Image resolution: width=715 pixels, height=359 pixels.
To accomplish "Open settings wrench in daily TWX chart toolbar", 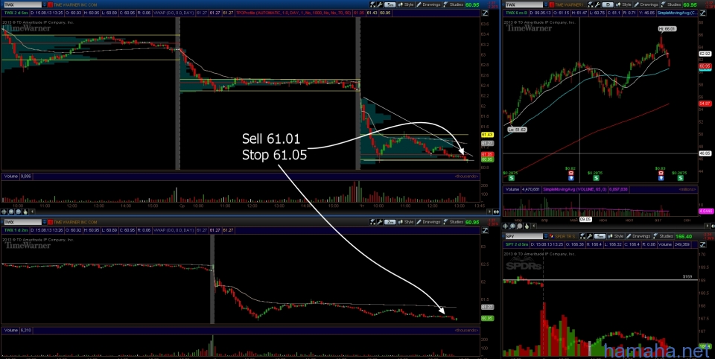I will point(597,4).
